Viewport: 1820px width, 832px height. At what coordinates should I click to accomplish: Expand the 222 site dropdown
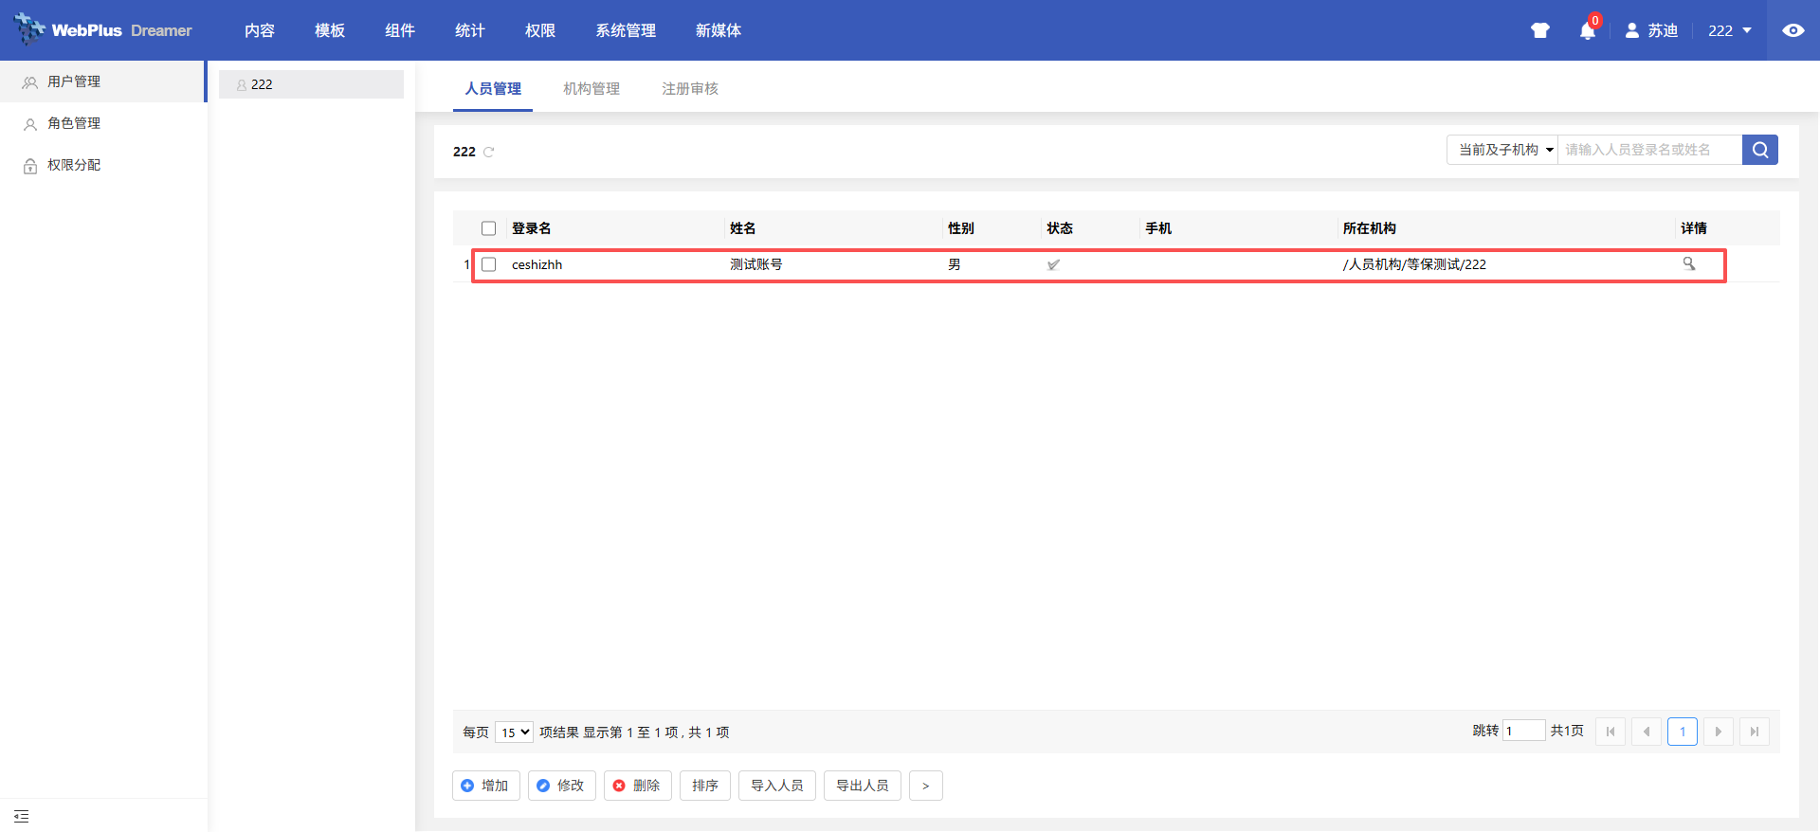(x=1729, y=30)
